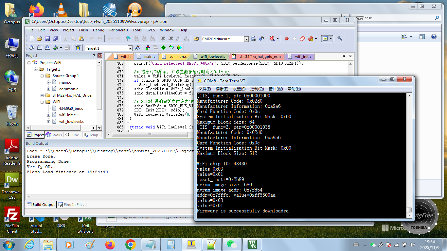Open the 'CMD%d timeout' find dropdown

(x=246, y=39)
